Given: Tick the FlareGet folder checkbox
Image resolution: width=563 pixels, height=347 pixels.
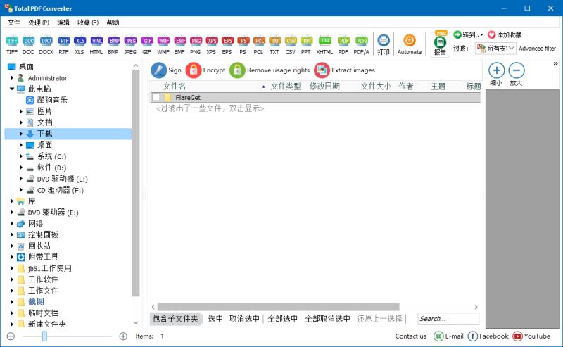Looking at the screenshot, I should [156, 97].
